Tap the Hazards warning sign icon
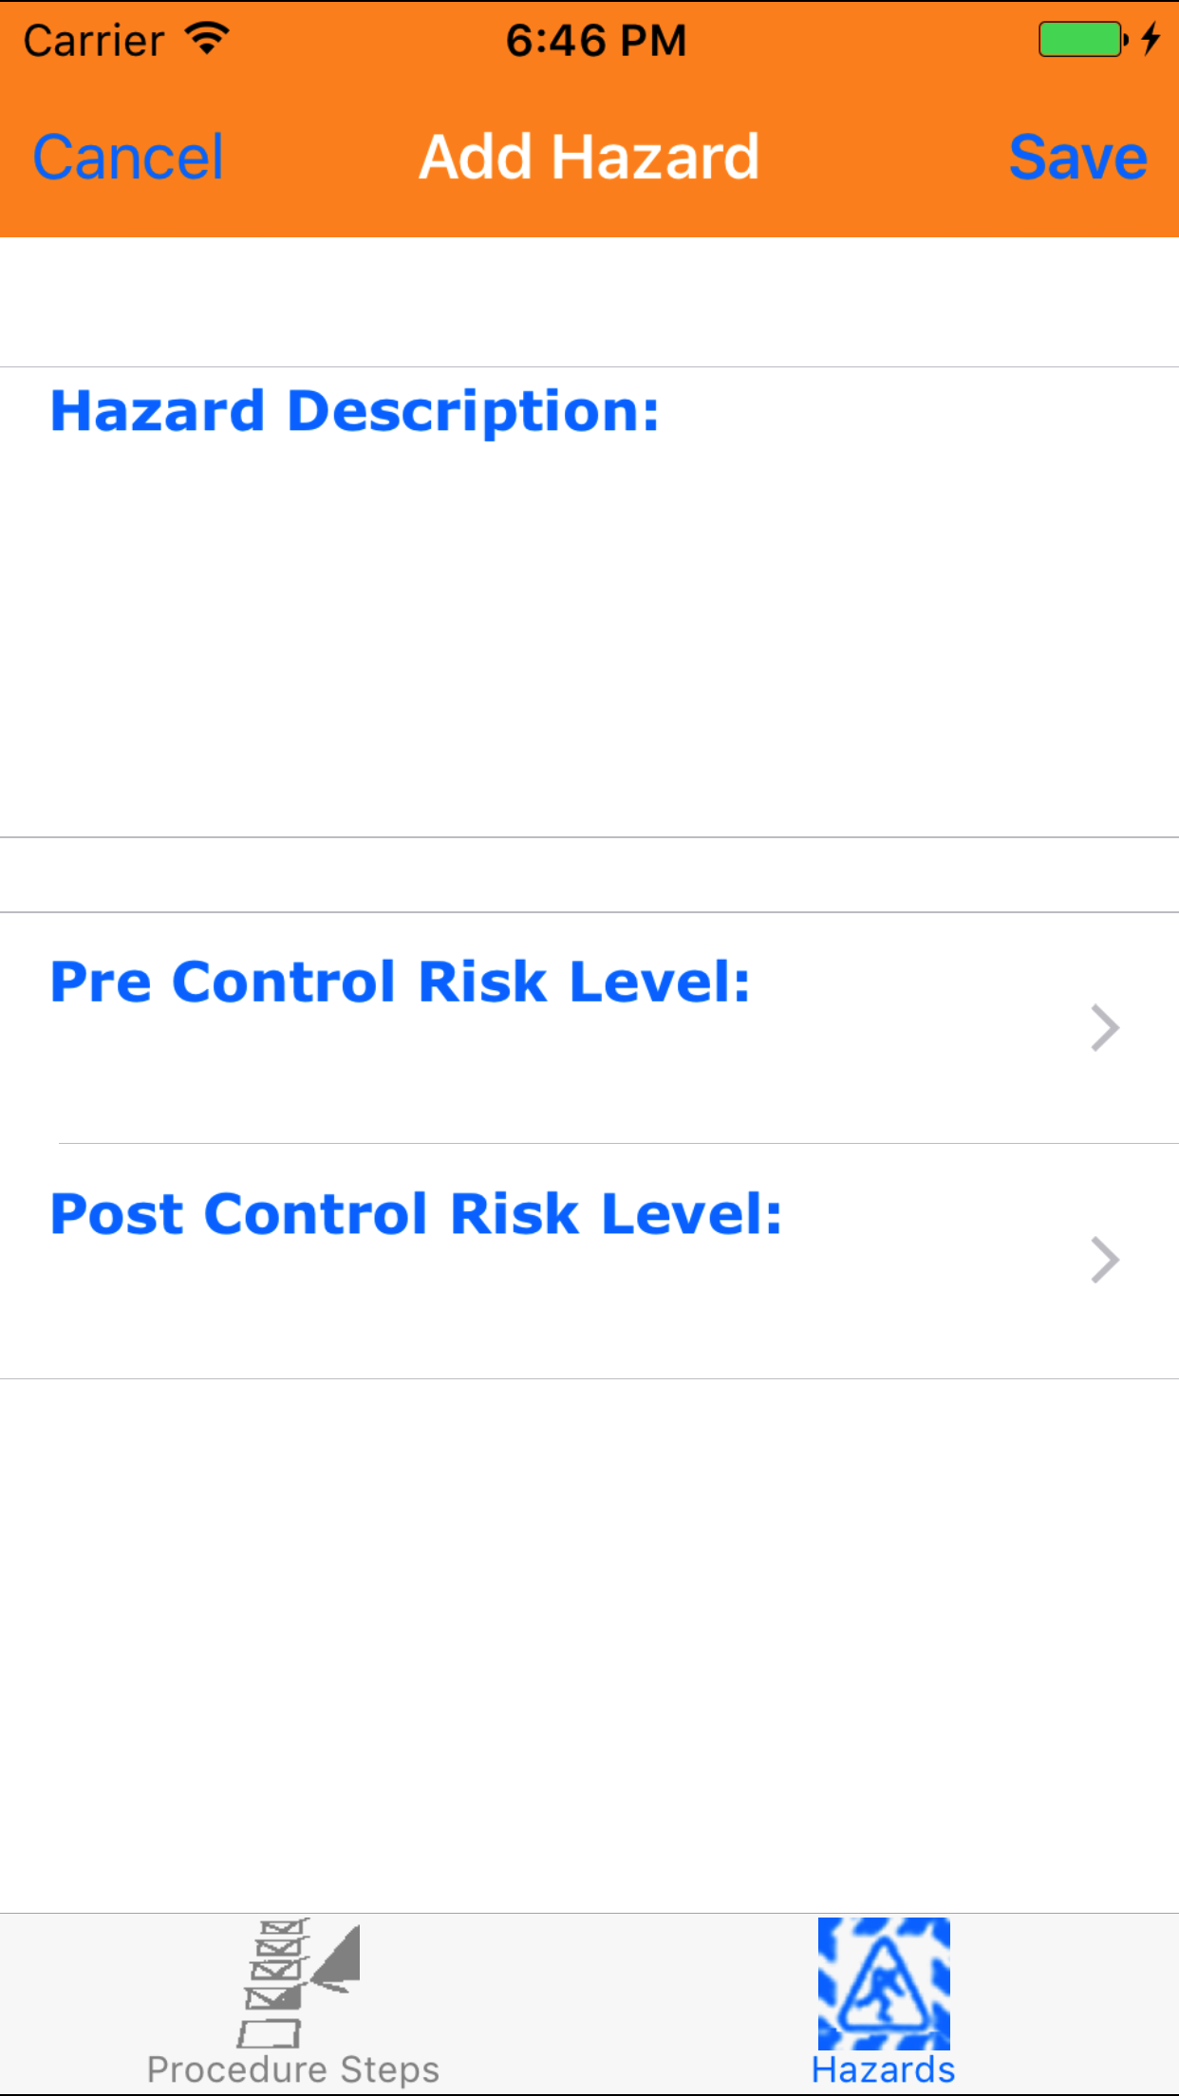This screenshot has width=1179, height=2096. (884, 1983)
